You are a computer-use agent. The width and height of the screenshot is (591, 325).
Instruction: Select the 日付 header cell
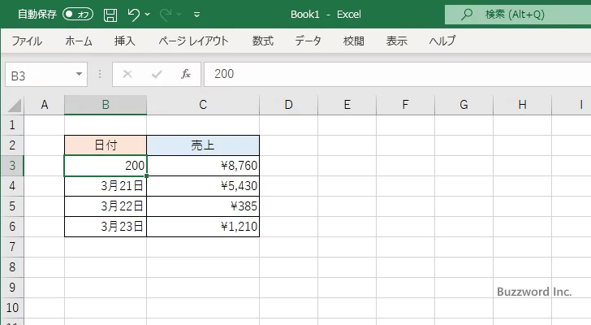click(x=106, y=145)
